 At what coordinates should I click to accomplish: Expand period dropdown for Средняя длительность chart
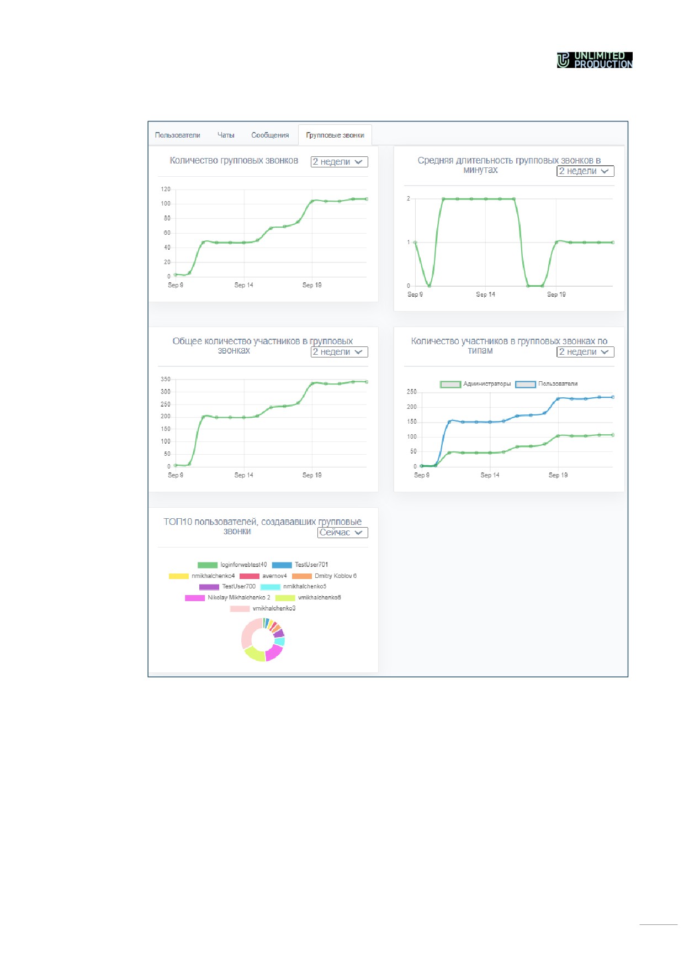coord(585,171)
